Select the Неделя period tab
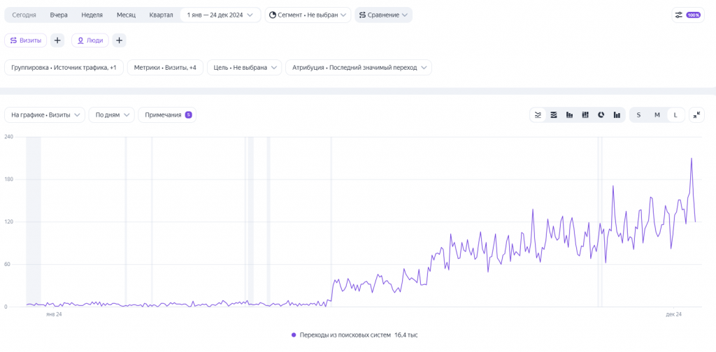This screenshot has width=716, height=352. 92,15
